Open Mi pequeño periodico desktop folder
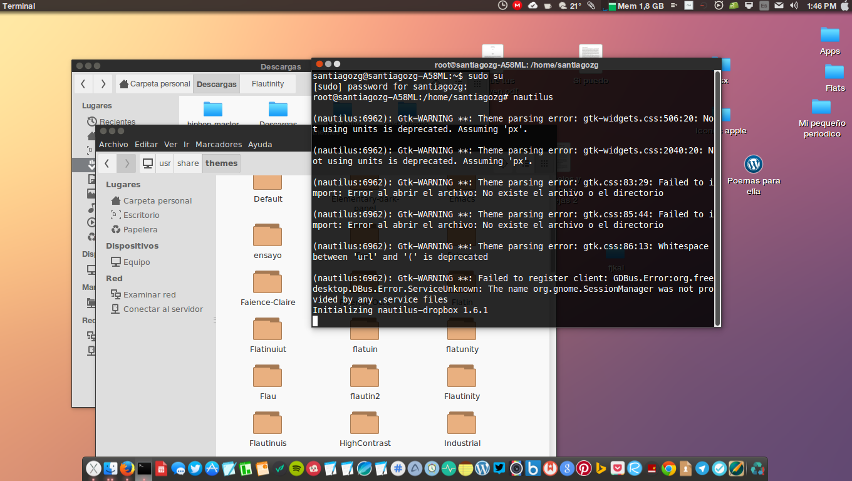The height and width of the screenshot is (481, 852). (822, 118)
